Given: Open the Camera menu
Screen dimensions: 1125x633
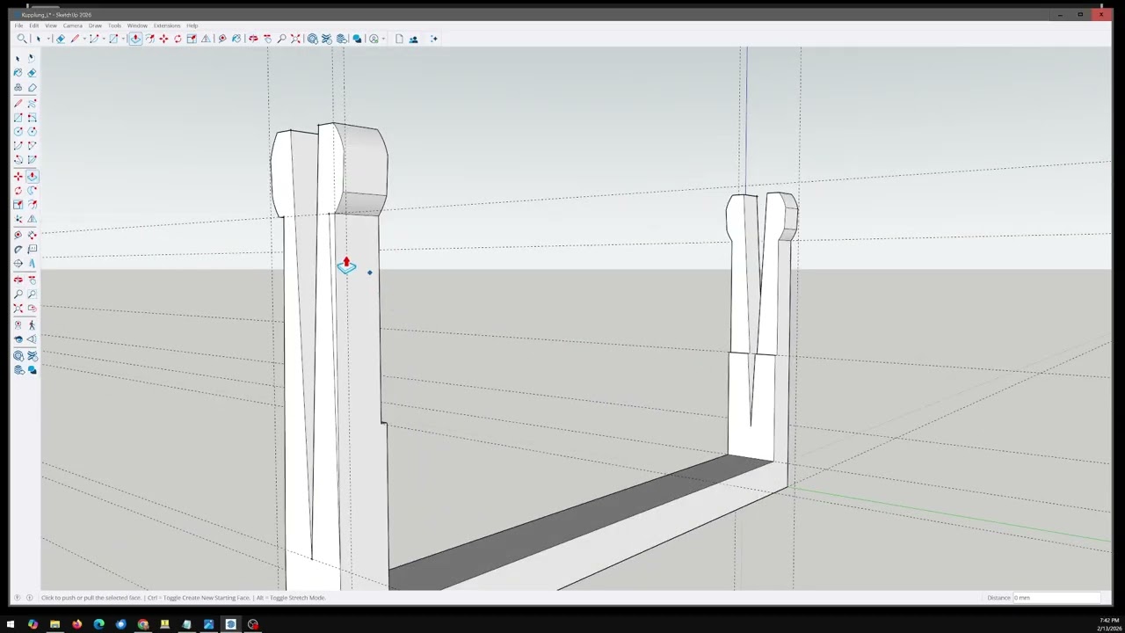Looking at the screenshot, I should click(72, 25).
